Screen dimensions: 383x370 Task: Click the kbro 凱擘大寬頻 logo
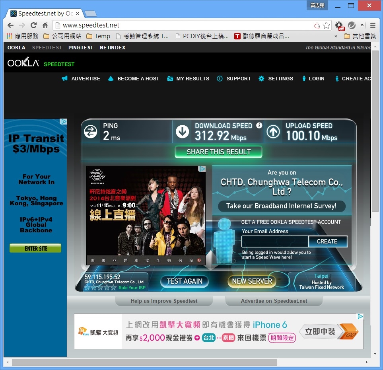(x=98, y=332)
